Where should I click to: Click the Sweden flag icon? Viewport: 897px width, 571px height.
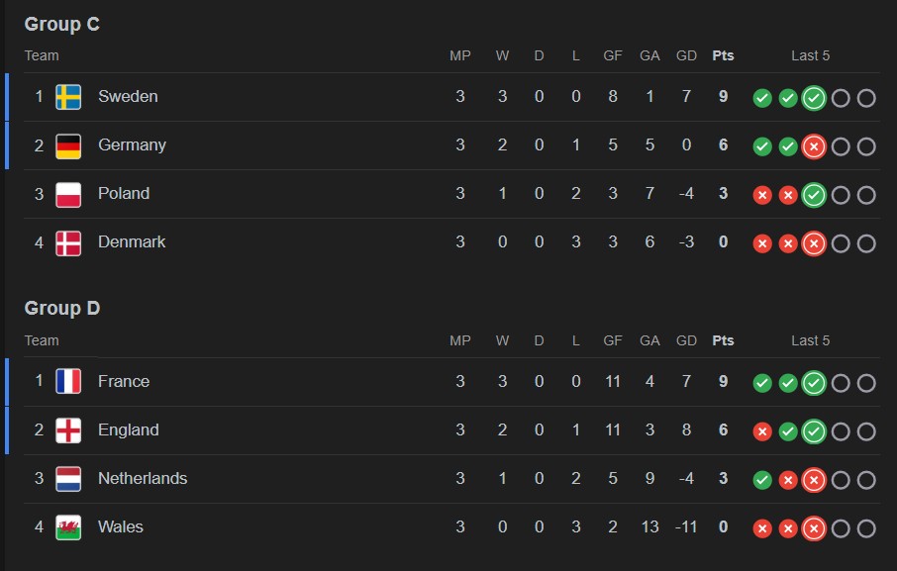coord(68,97)
